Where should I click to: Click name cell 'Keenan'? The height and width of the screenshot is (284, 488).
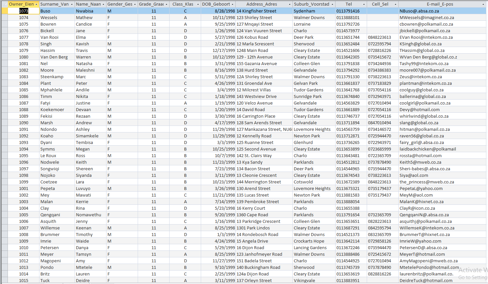pos(90,228)
